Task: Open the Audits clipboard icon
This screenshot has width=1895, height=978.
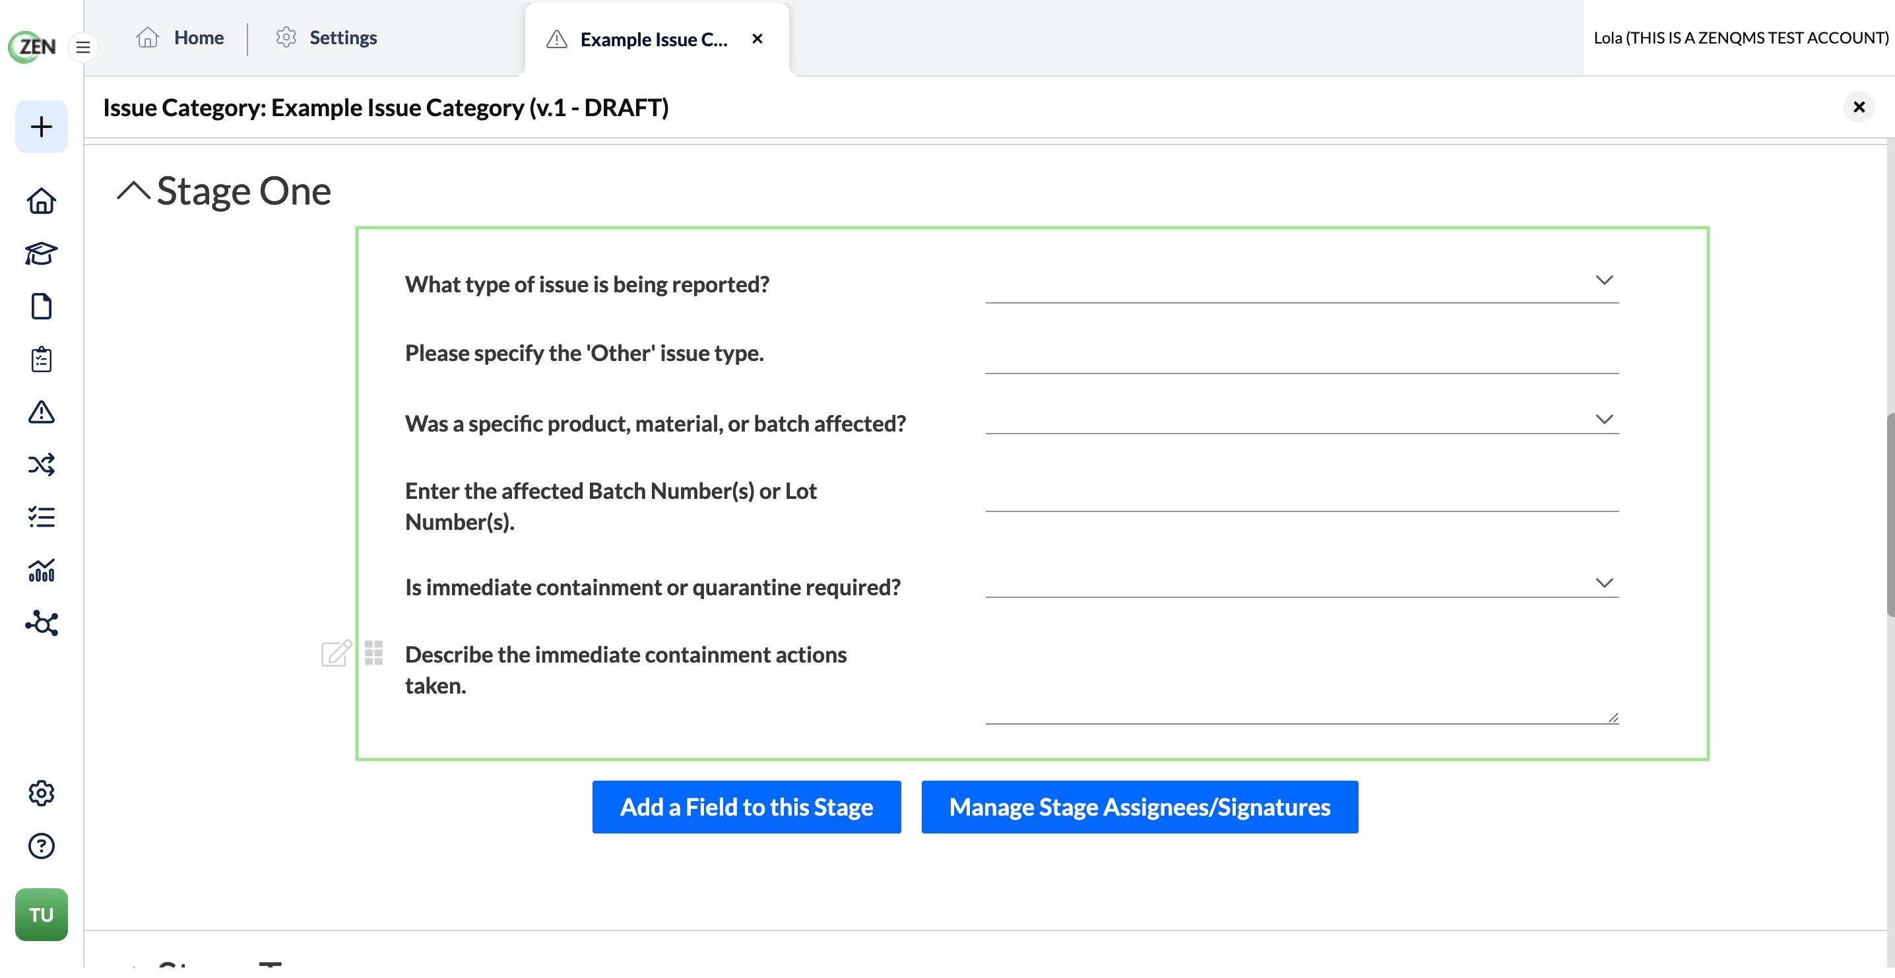Action: tap(41, 359)
